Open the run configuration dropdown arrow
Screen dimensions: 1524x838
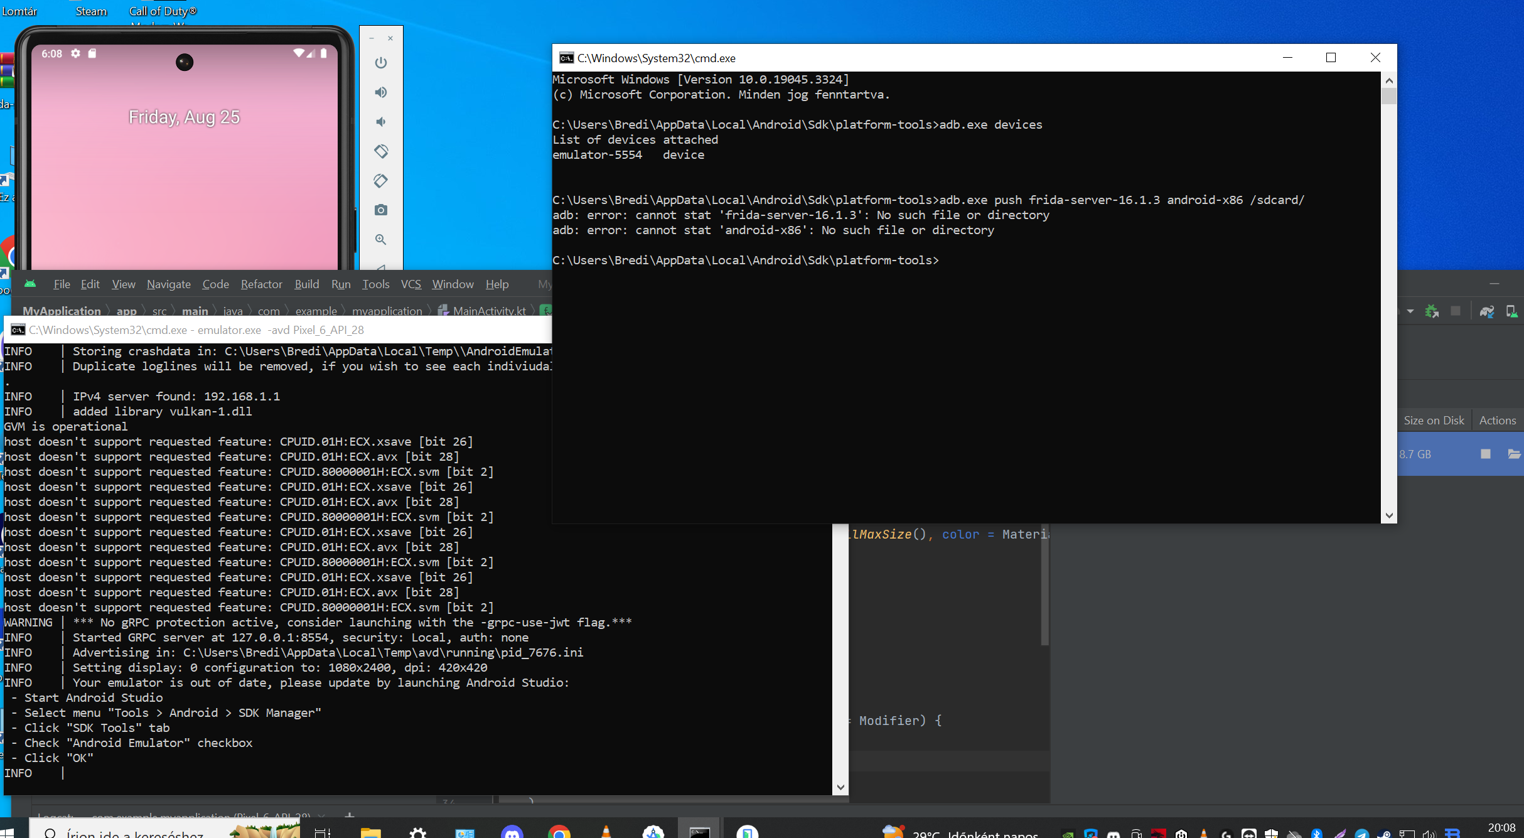1410,311
